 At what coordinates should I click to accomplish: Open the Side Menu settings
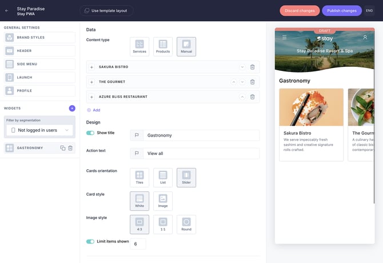coord(39,64)
